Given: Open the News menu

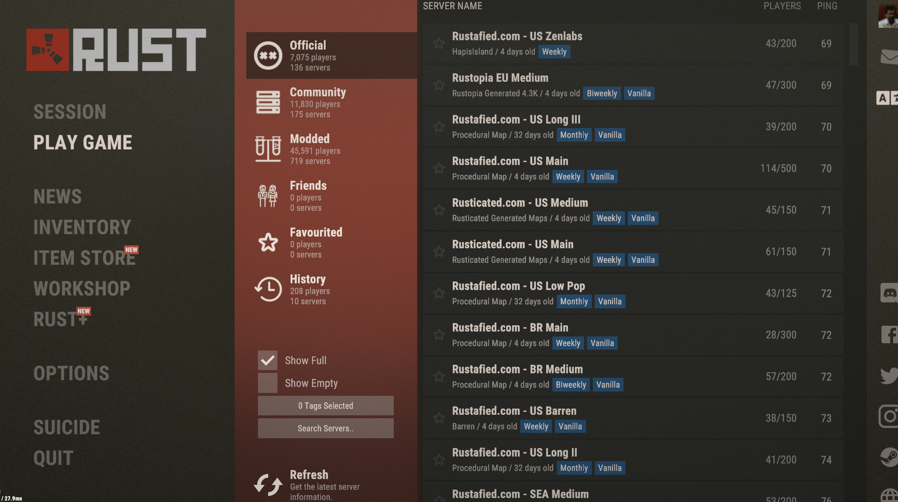Looking at the screenshot, I should (57, 197).
